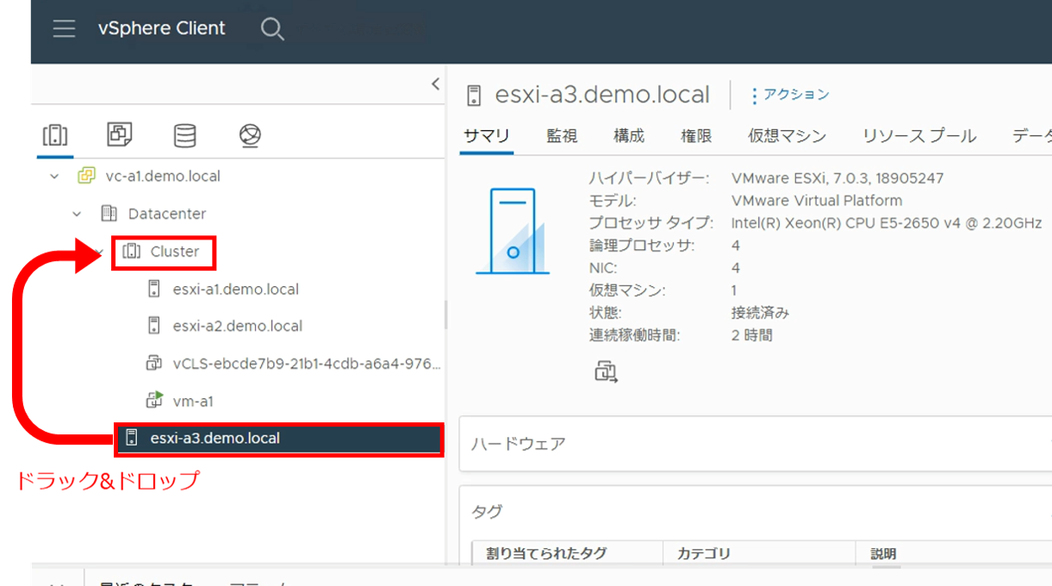The width and height of the screenshot is (1052, 586).
Task: Click the 仮想マシン: summary label
Action: (x=627, y=290)
